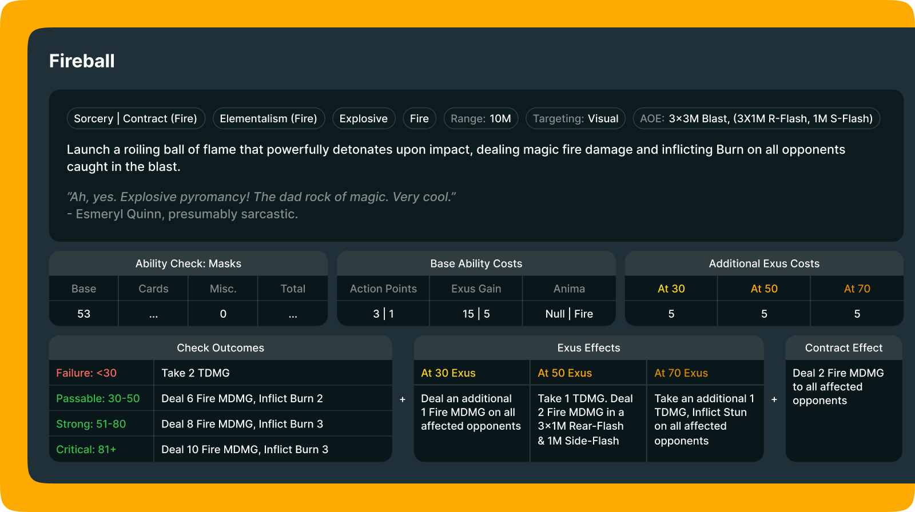
Task: Select the Cards column header
Action: (x=153, y=289)
